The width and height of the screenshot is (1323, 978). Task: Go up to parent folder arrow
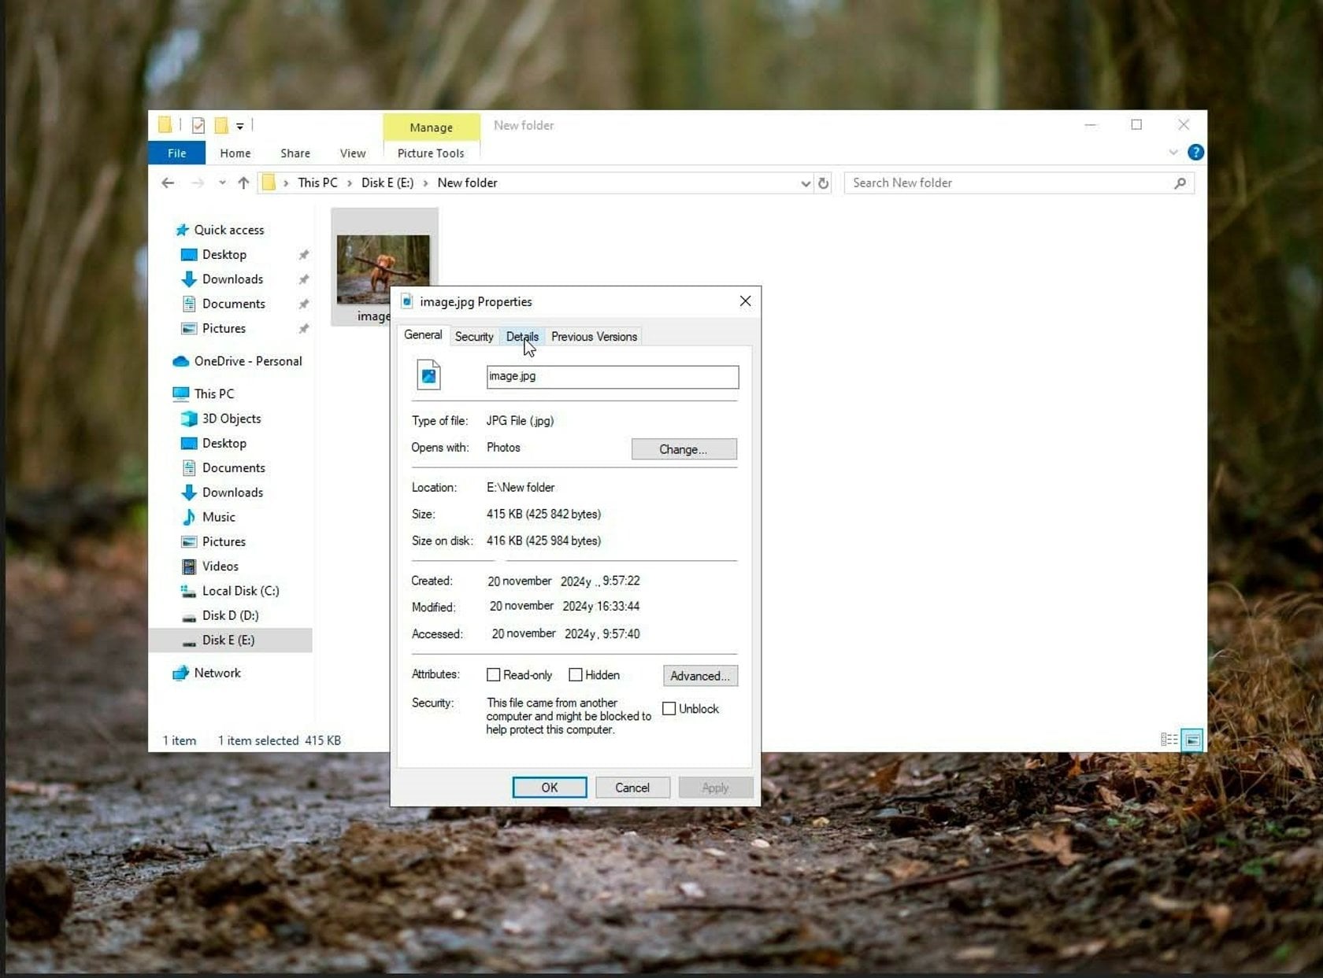[x=243, y=183]
